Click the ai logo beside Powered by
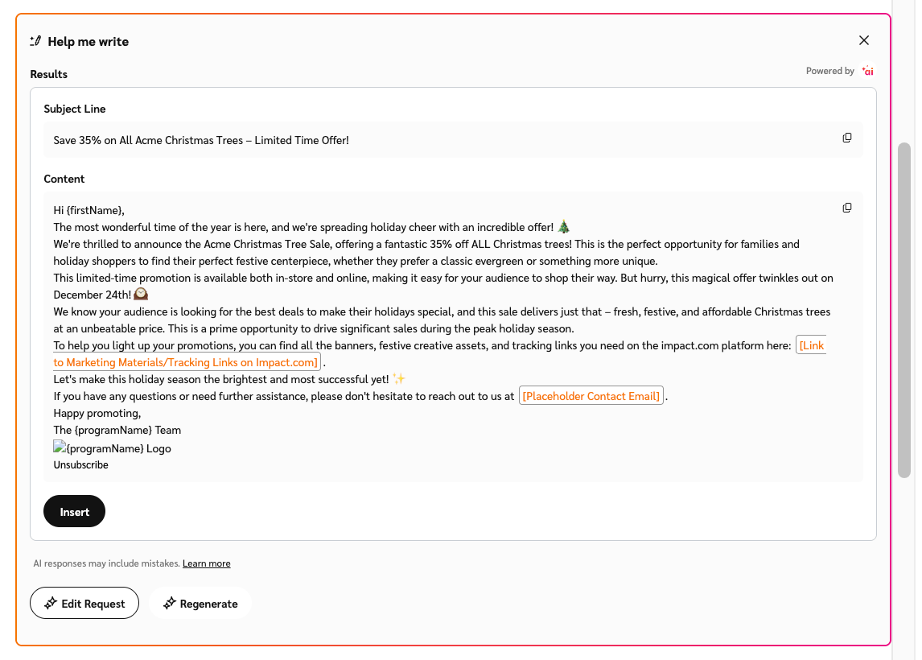922x660 pixels. 867,71
